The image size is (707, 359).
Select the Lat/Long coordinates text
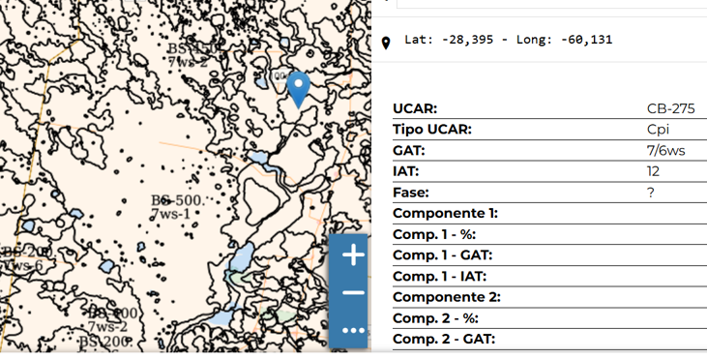coord(509,40)
